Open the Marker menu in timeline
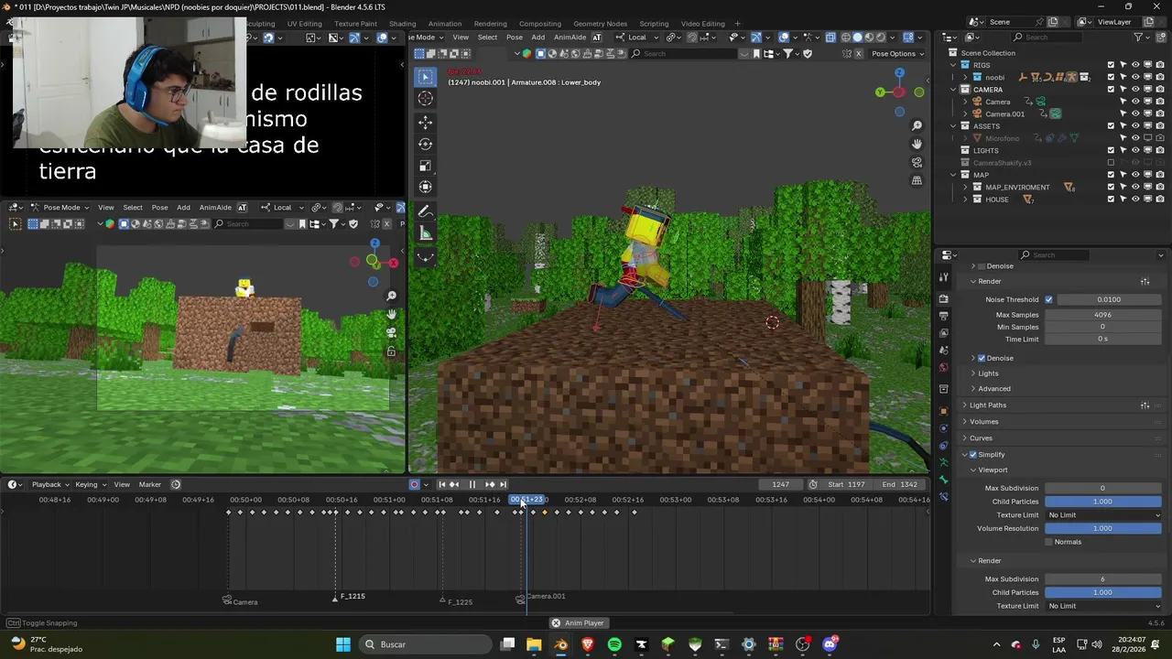This screenshot has height=659, width=1172. 150,484
